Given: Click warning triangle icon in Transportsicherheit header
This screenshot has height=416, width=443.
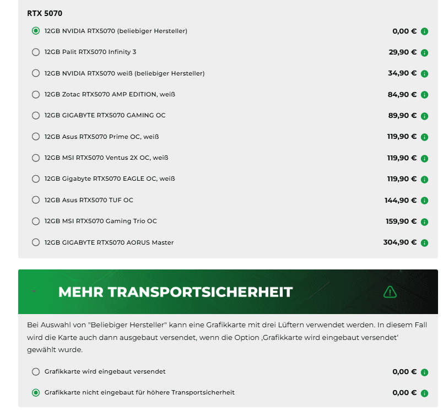Looking at the screenshot, I should [x=390, y=291].
